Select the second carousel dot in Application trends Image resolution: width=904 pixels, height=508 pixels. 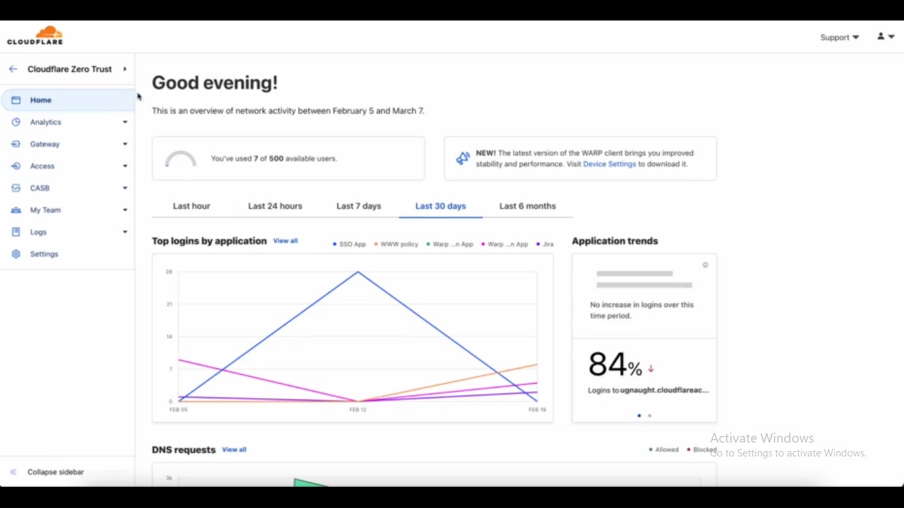[x=650, y=415]
